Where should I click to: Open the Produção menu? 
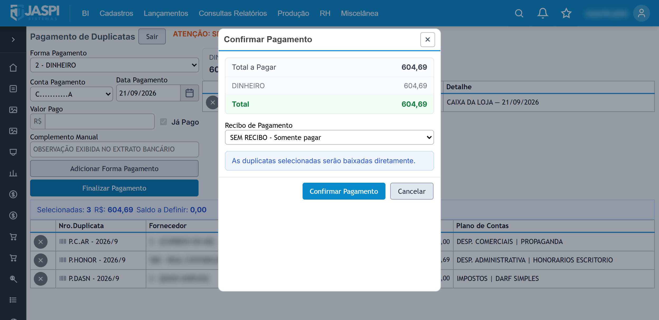pyautogui.click(x=293, y=13)
